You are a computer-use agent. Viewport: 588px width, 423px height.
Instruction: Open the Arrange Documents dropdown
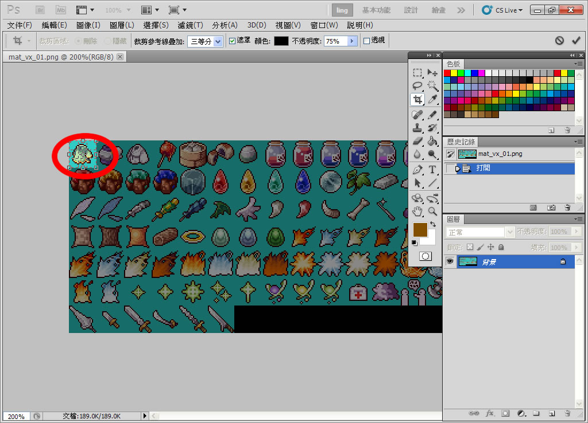[150, 10]
